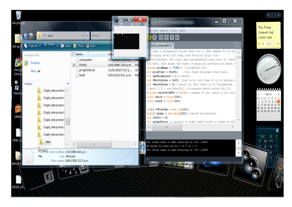Click CE on calculator gadget
This screenshot has width=292, height=207.
[x=271, y=136]
